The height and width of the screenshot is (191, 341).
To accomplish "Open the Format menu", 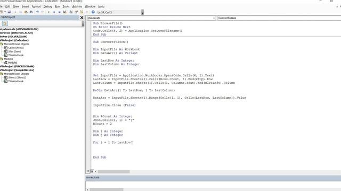I will 36,6.
